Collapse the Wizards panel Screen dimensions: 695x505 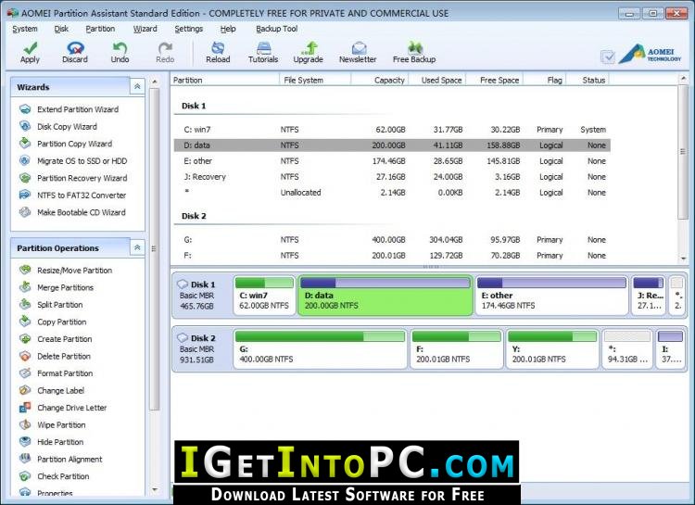[137, 86]
